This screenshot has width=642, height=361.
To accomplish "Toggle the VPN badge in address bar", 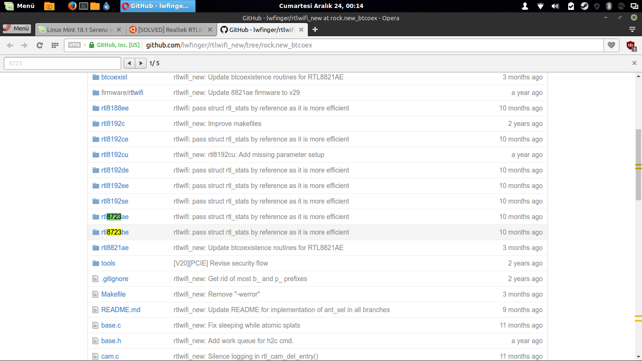I will (74, 45).
